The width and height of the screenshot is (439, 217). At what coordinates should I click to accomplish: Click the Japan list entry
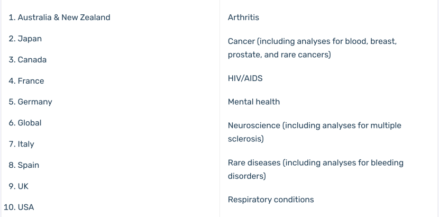click(x=30, y=39)
